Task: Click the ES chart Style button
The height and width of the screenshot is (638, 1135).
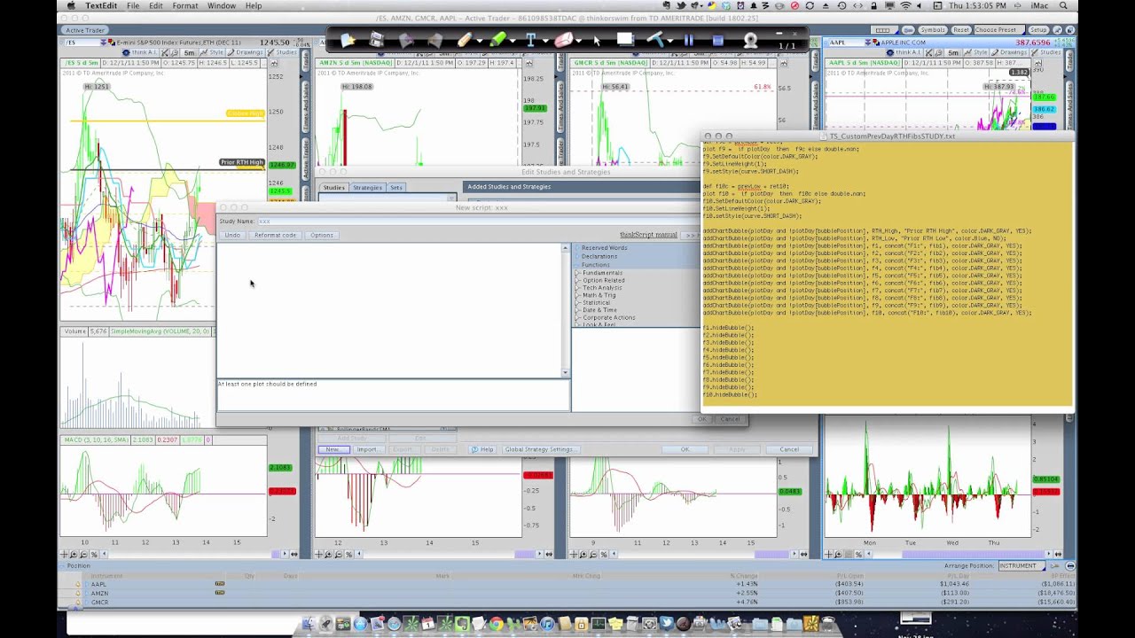Action: (213, 52)
